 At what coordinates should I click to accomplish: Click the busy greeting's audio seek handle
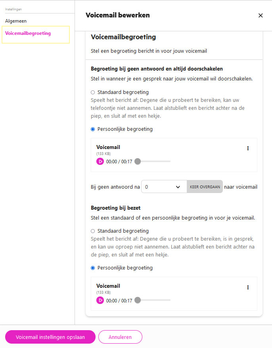[138, 300]
